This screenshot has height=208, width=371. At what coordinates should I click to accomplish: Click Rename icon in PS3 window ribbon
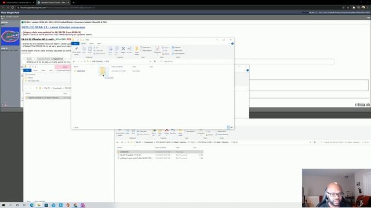pyautogui.click(x=129, y=50)
